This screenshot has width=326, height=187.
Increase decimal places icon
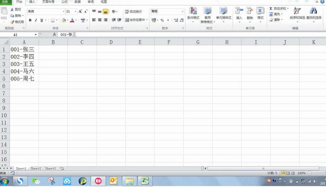coord(176,20)
